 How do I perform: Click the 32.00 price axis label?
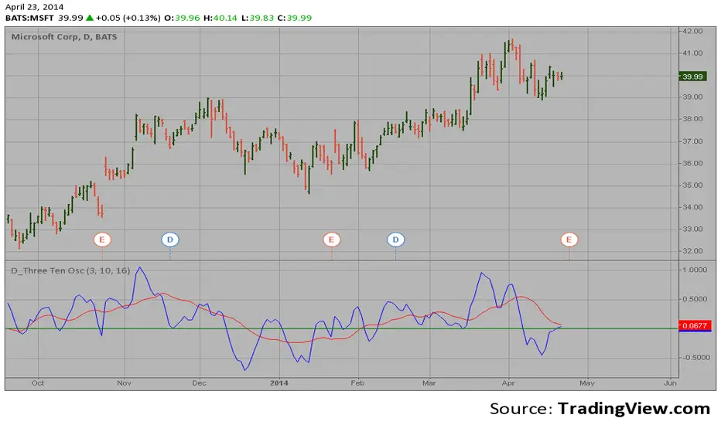[x=693, y=251]
